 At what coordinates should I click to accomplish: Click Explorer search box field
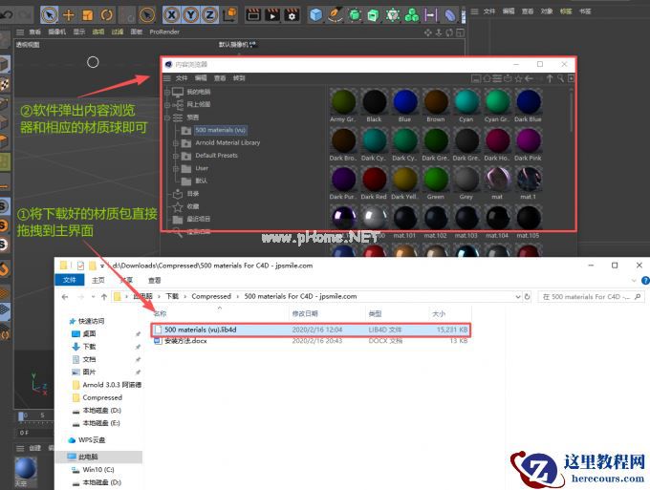coord(591,296)
